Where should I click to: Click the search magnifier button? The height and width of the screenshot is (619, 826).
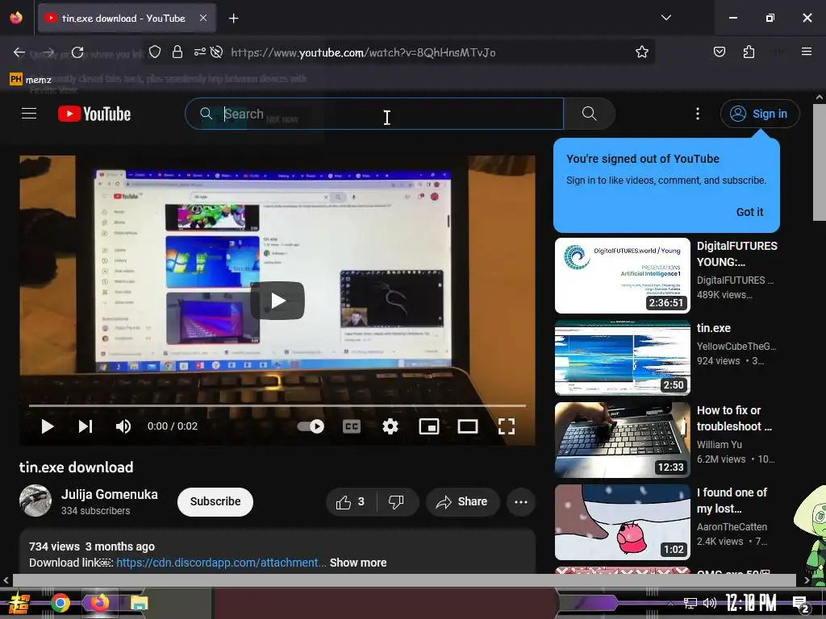[589, 113]
